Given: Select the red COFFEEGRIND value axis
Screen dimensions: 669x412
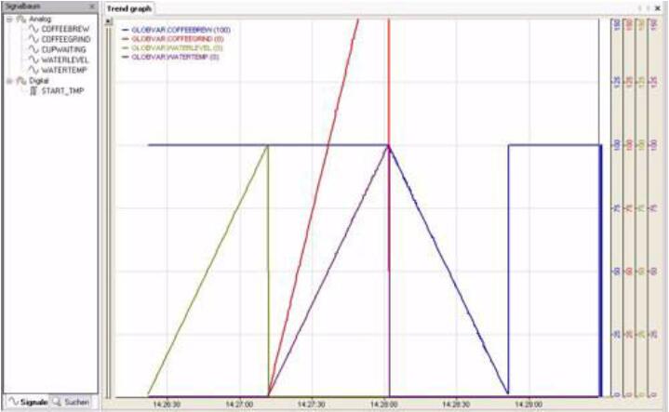Looking at the screenshot, I should tap(629, 207).
